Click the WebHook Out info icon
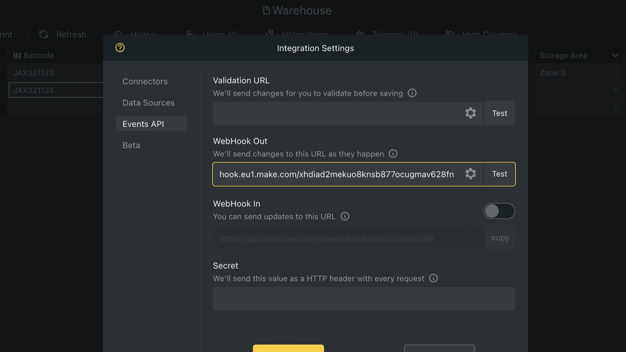The image size is (626, 352). coord(393,154)
